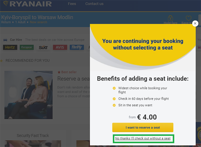Click the Ryanair harp logo
The image size is (201, 147).
coord(5,4)
